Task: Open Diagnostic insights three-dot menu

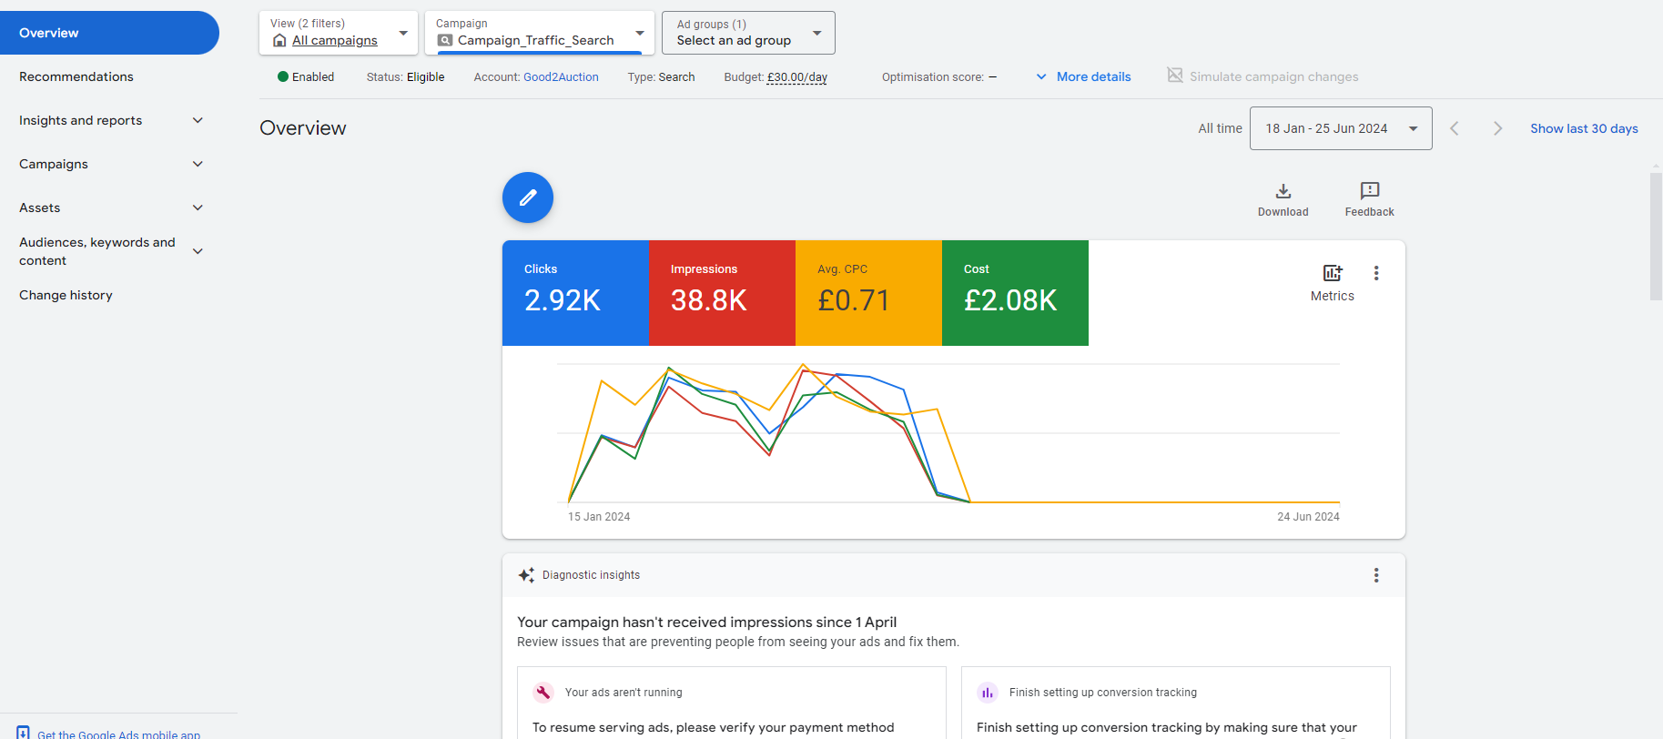Action: pyautogui.click(x=1376, y=575)
